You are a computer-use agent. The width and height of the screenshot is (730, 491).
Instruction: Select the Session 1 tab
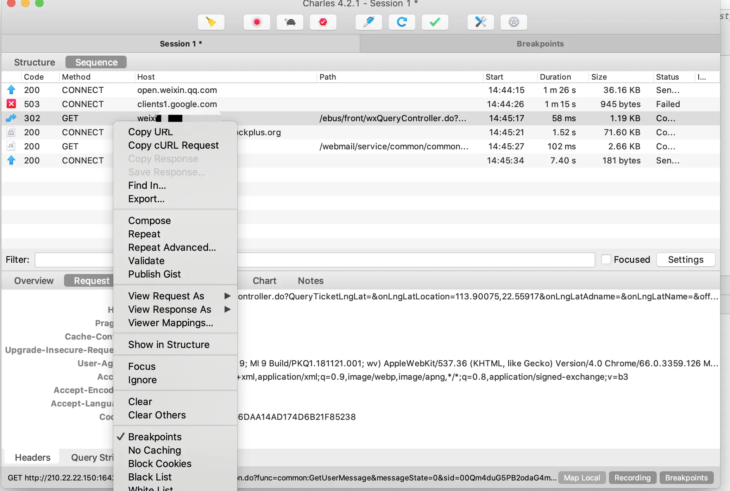click(x=181, y=44)
